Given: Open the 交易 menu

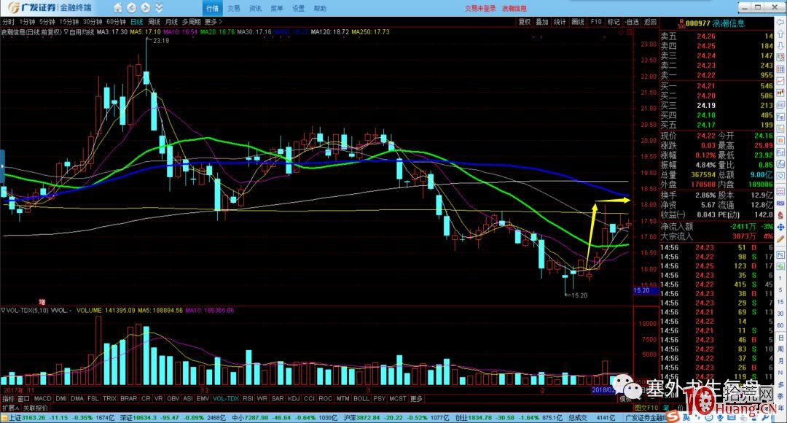Looking at the screenshot, I should (234, 9).
